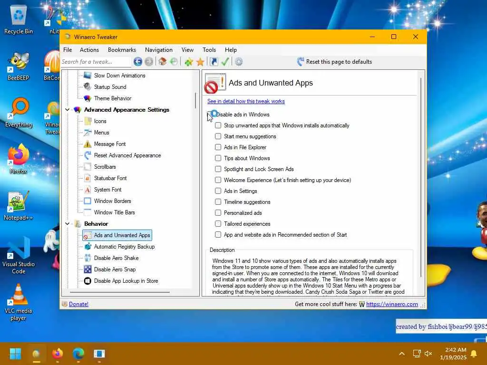Click the grey forward arrow toolbar icon

149,62
